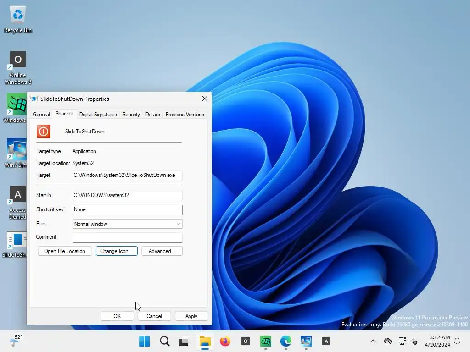Click the Application target type text
This screenshot has height=352, width=470.
tap(84, 151)
